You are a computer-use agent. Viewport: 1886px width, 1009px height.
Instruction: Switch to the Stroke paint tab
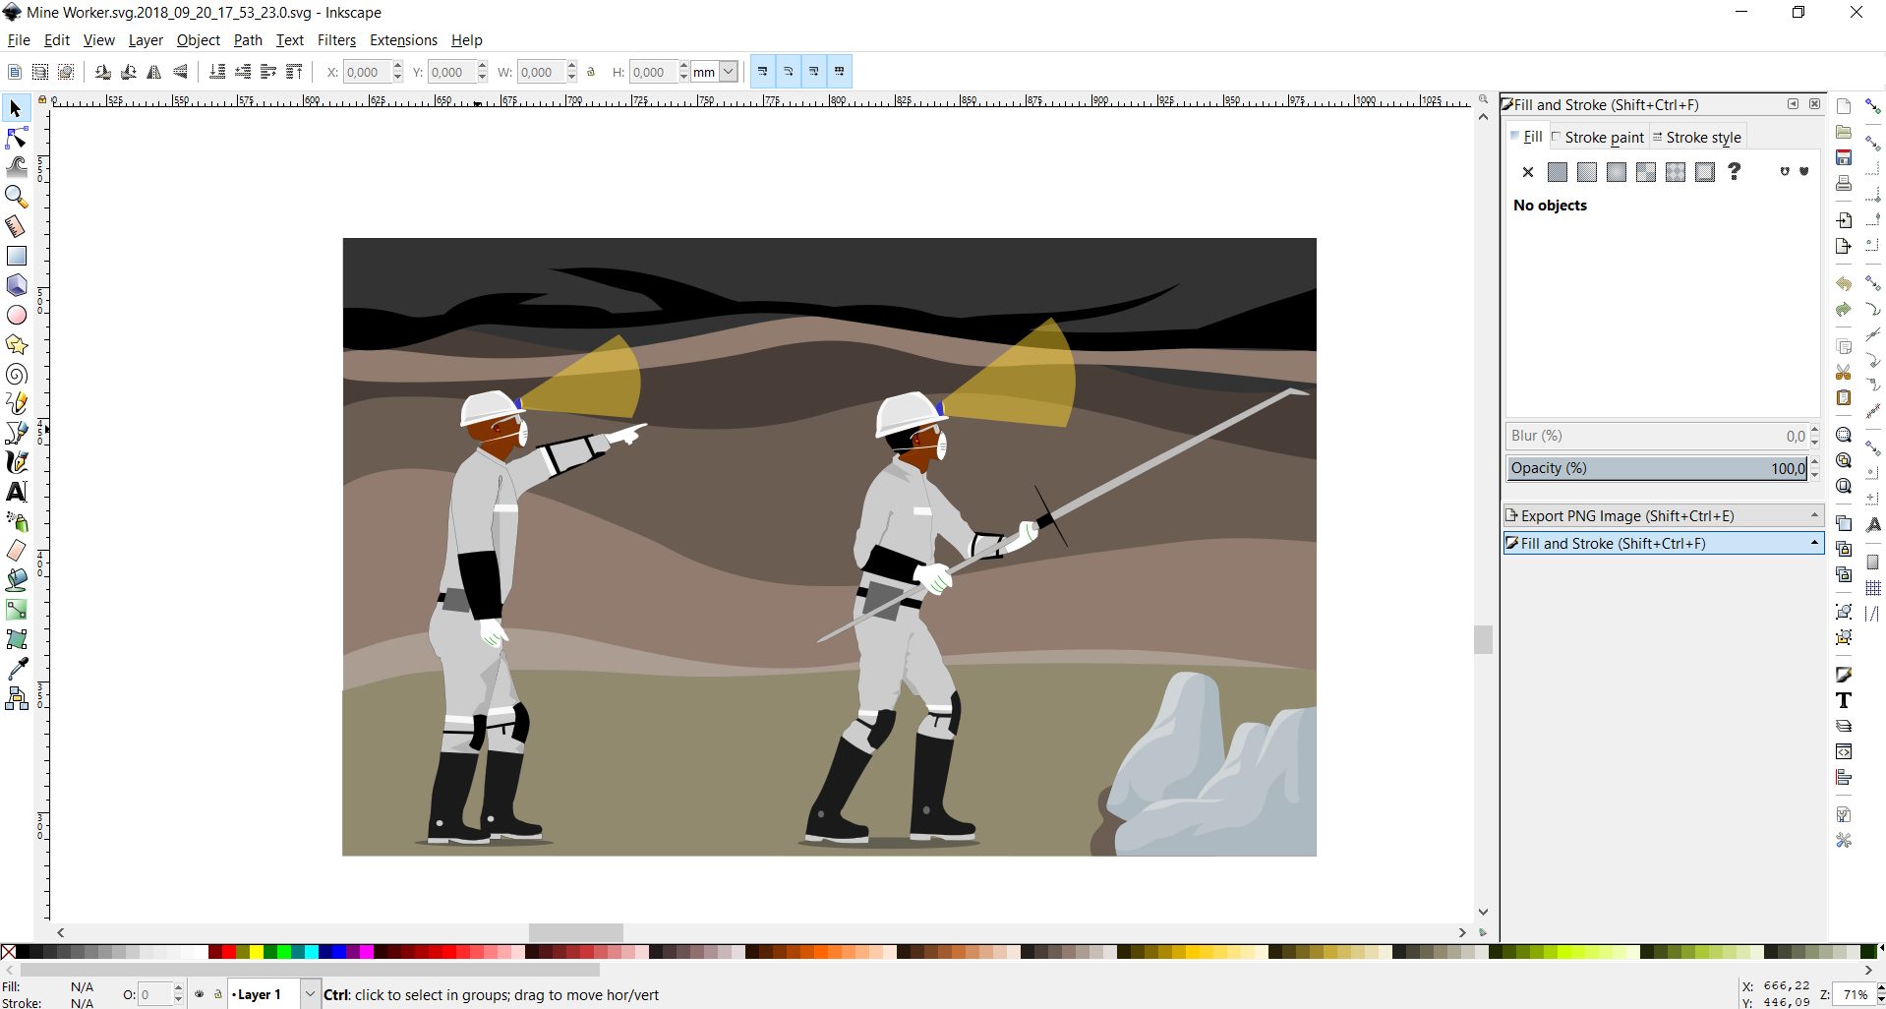[1603, 137]
